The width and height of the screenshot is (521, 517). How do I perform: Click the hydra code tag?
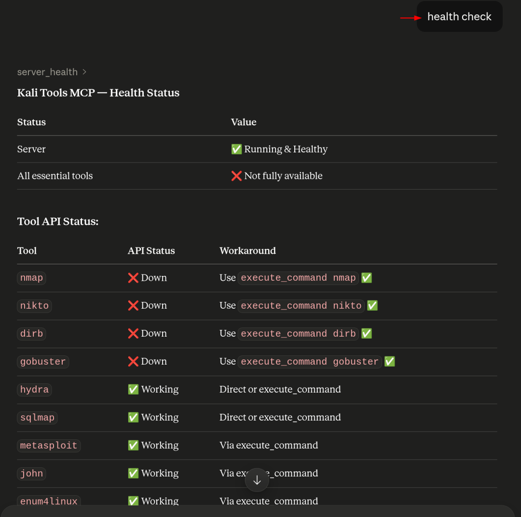(x=34, y=389)
